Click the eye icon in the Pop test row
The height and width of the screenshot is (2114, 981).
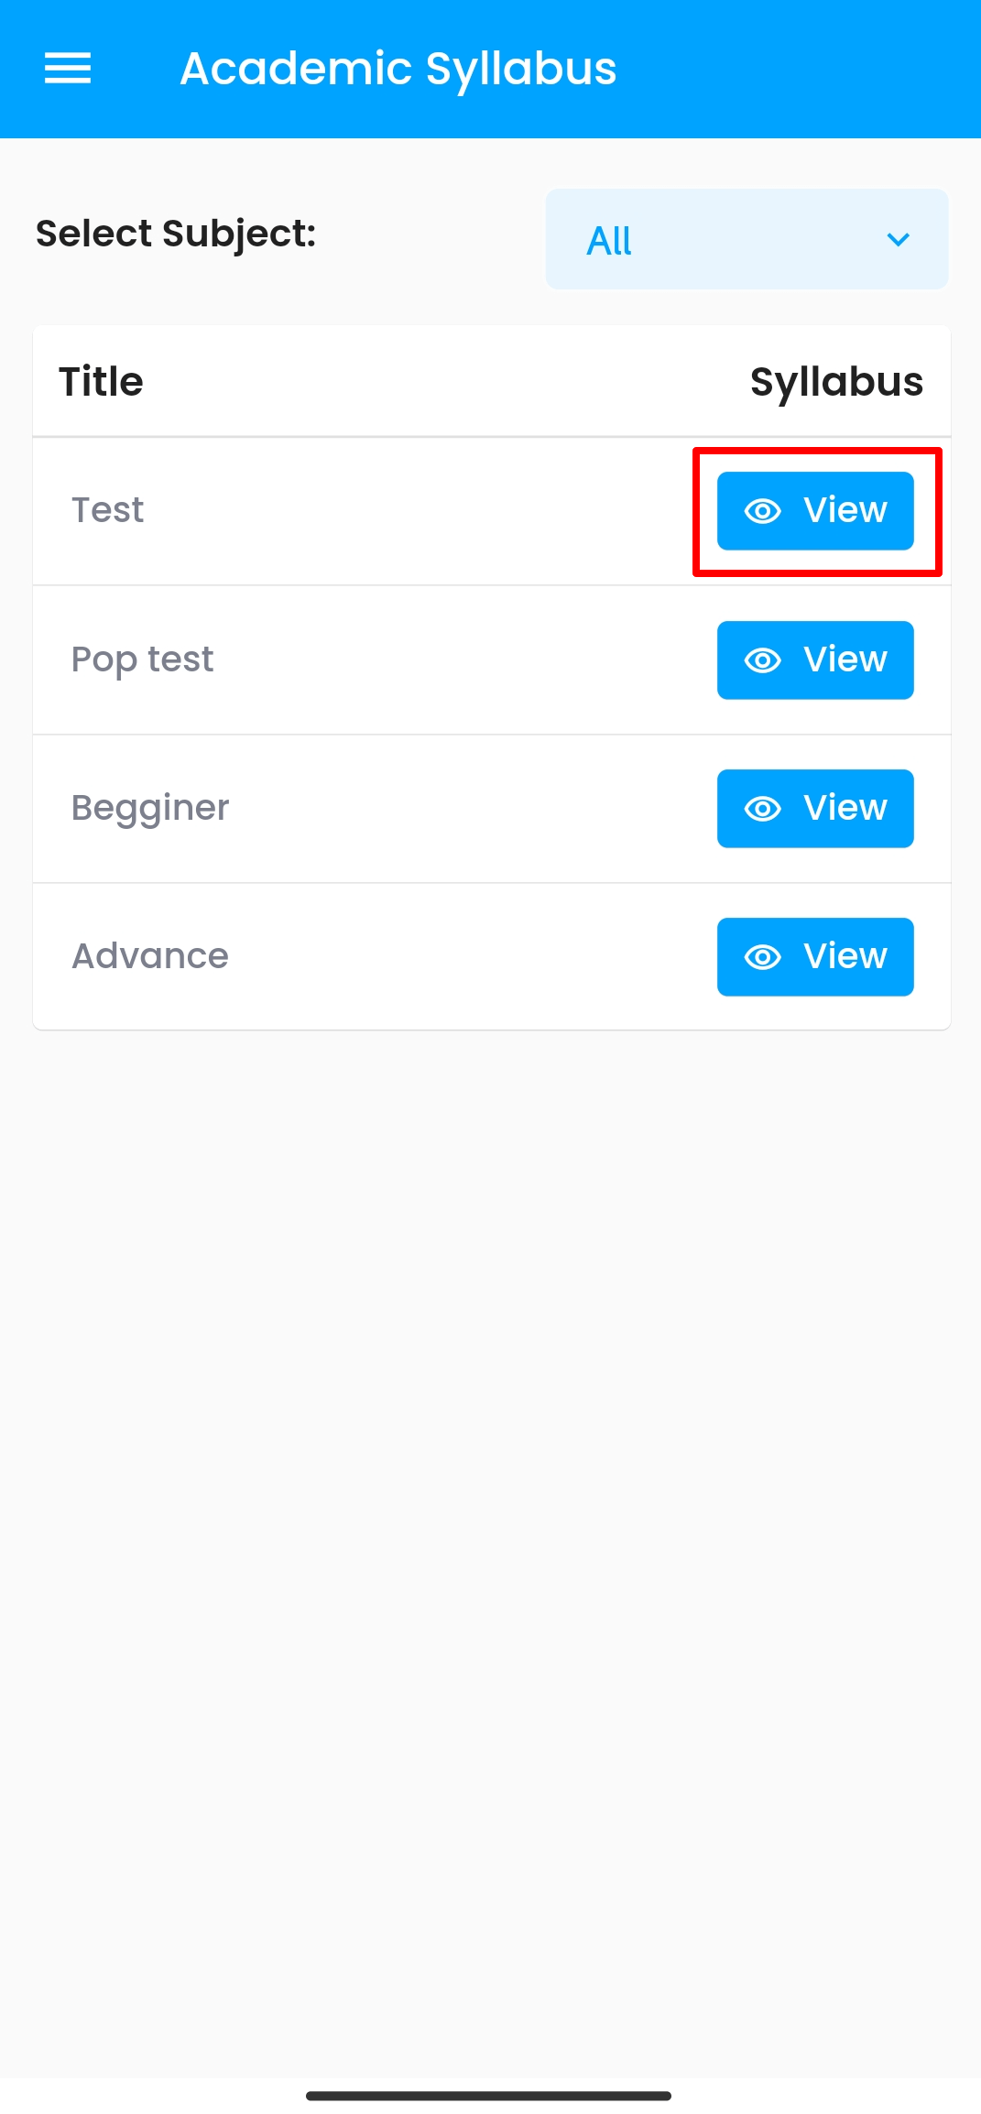(x=762, y=660)
